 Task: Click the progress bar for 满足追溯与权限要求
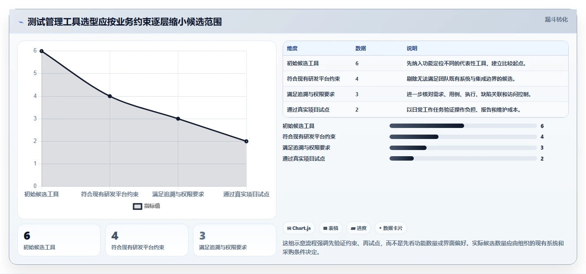(463, 148)
